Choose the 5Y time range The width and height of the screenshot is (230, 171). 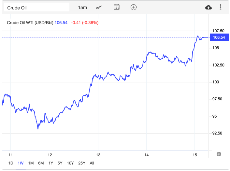coord(60,163)
